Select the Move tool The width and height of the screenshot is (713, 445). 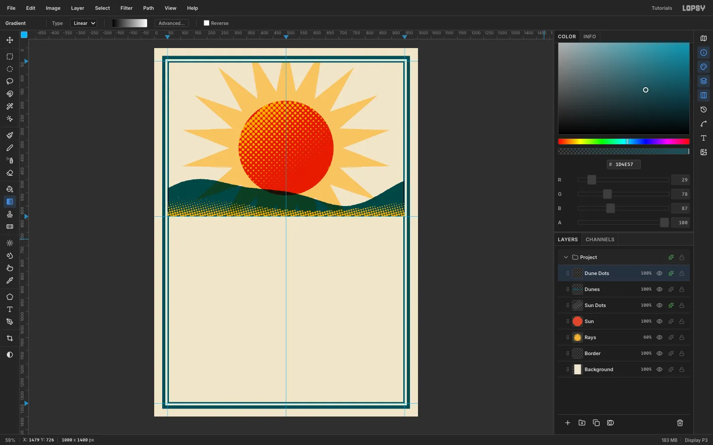point(10,40)
